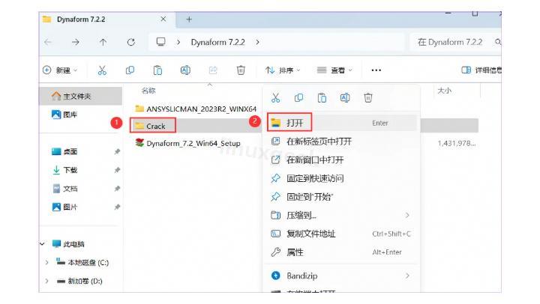Refresh the current folder view
Viewport: 540px width, 304px height.
[x=130, y=42]
